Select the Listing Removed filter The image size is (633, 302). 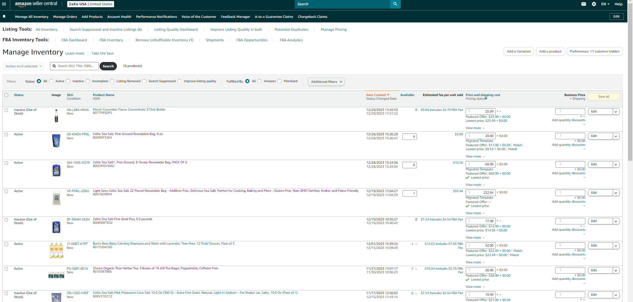click(x=112, y=81)
